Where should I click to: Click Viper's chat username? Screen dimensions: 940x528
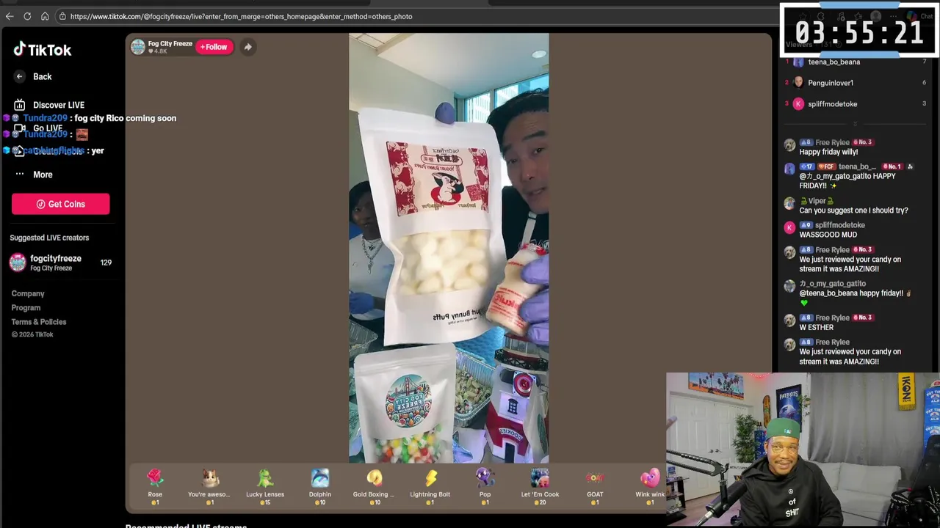pos(817,201)
